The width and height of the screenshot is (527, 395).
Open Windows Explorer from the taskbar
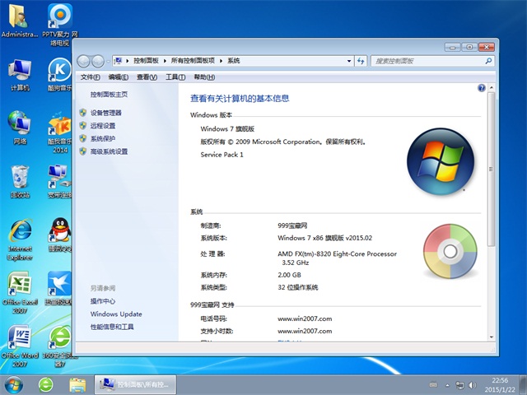click(x=77, y=385)
